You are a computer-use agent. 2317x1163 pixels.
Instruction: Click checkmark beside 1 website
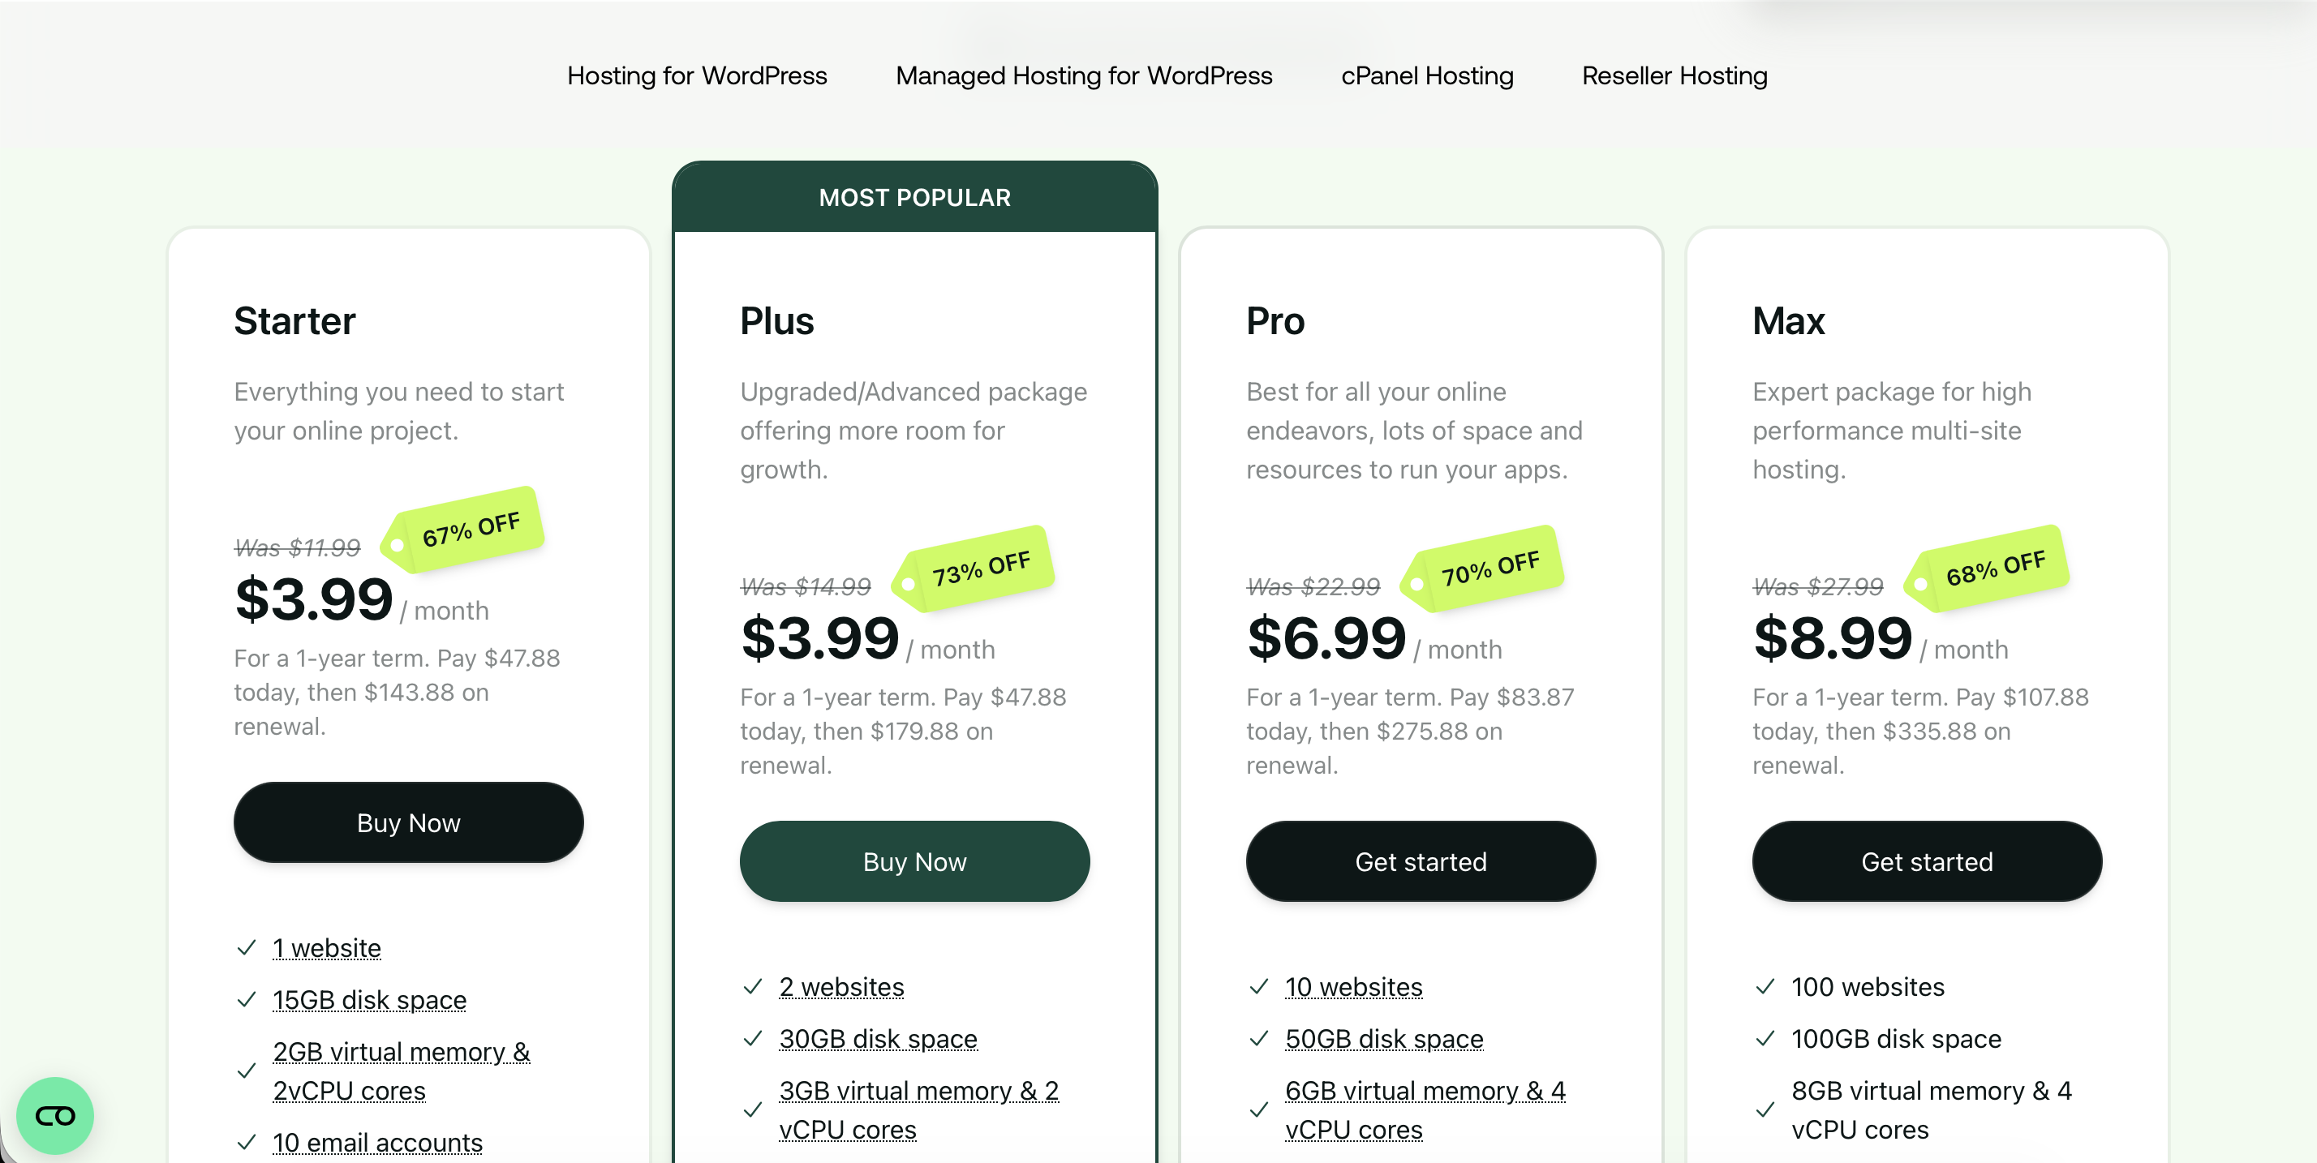(x=247, y=948)
